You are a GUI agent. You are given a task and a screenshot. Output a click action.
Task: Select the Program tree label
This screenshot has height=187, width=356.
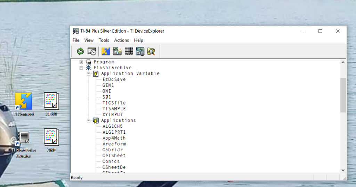(x=104, y=62)
